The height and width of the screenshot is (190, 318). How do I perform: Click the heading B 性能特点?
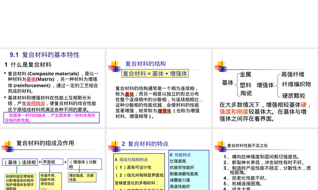180,155
